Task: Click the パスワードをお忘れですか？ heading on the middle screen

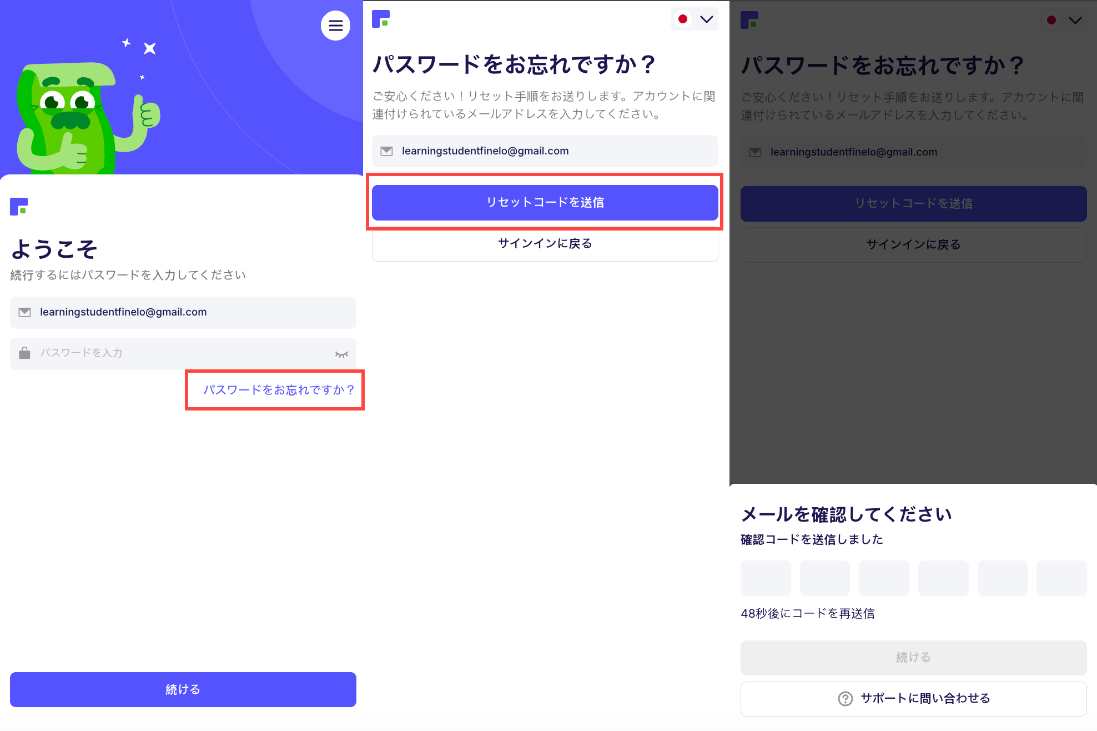Action: [x=514, y=64]
